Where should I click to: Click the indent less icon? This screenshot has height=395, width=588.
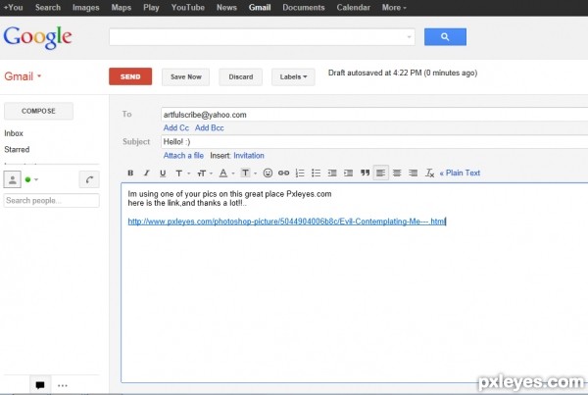coord(332,173)
